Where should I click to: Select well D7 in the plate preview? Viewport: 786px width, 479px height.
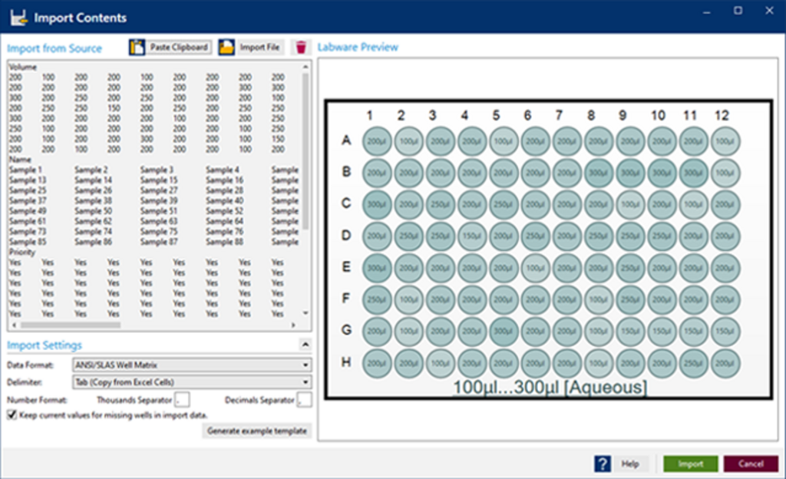tap(566, 236)
